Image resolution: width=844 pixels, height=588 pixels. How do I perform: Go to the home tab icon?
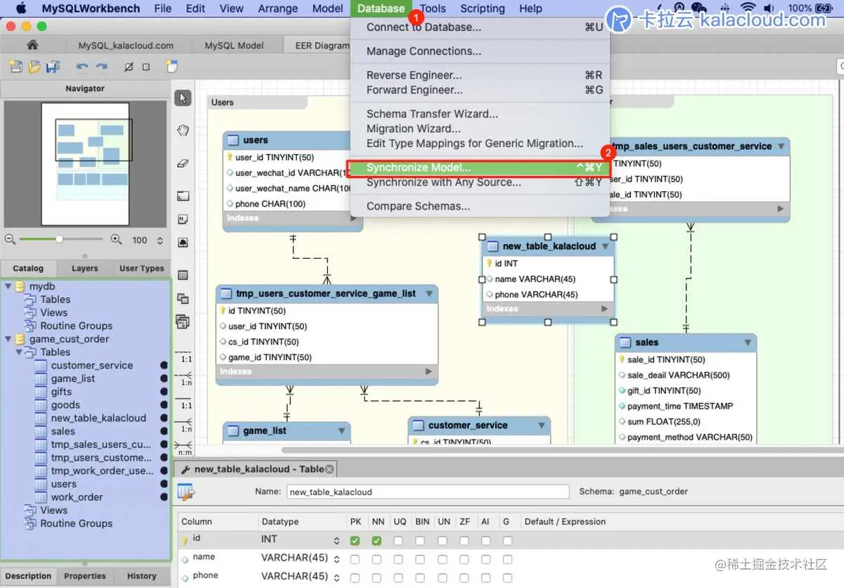(x=32, y=44)
